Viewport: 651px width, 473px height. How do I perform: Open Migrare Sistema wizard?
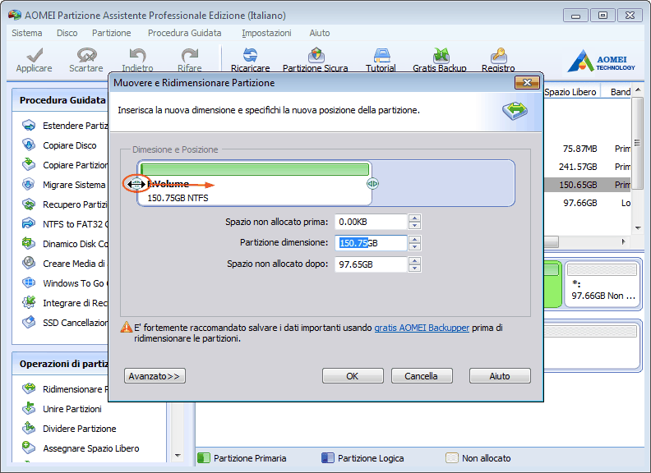[29, 185]
